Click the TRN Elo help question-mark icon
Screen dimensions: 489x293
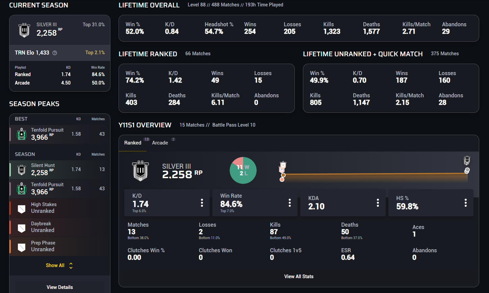pos(55,53)
